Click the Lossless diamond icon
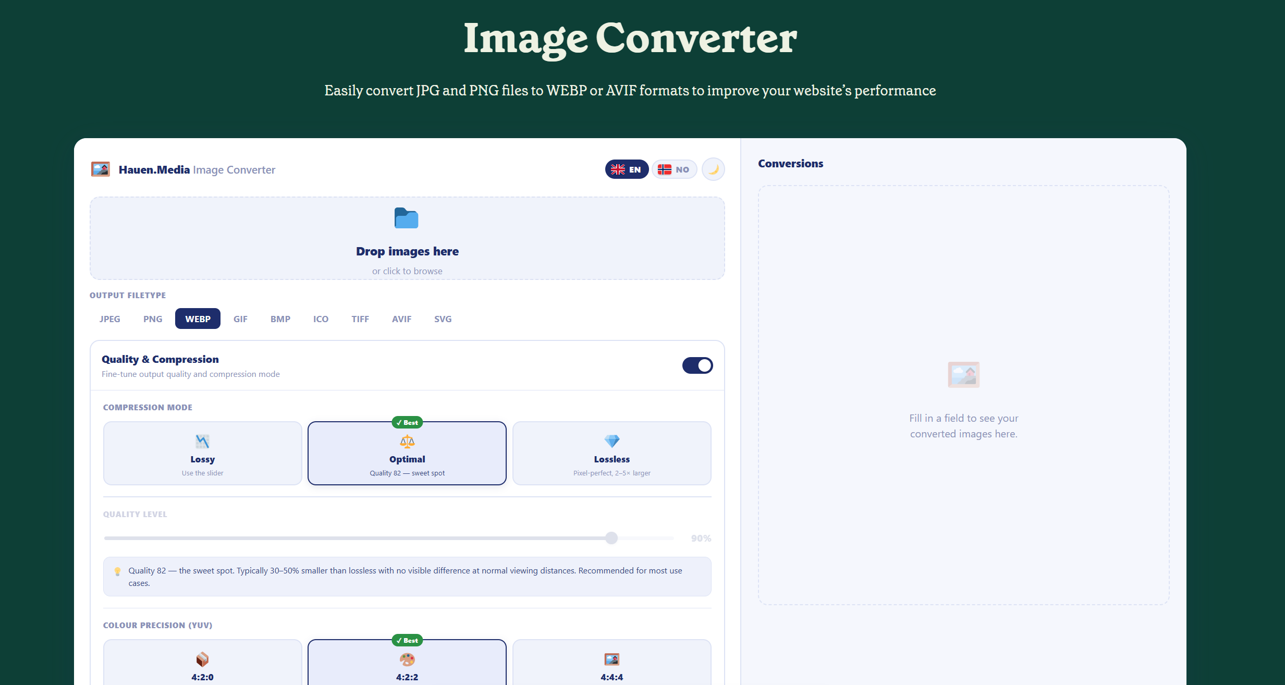The width and height of the screenshot is (1285, 685). (x=612, y=442)
